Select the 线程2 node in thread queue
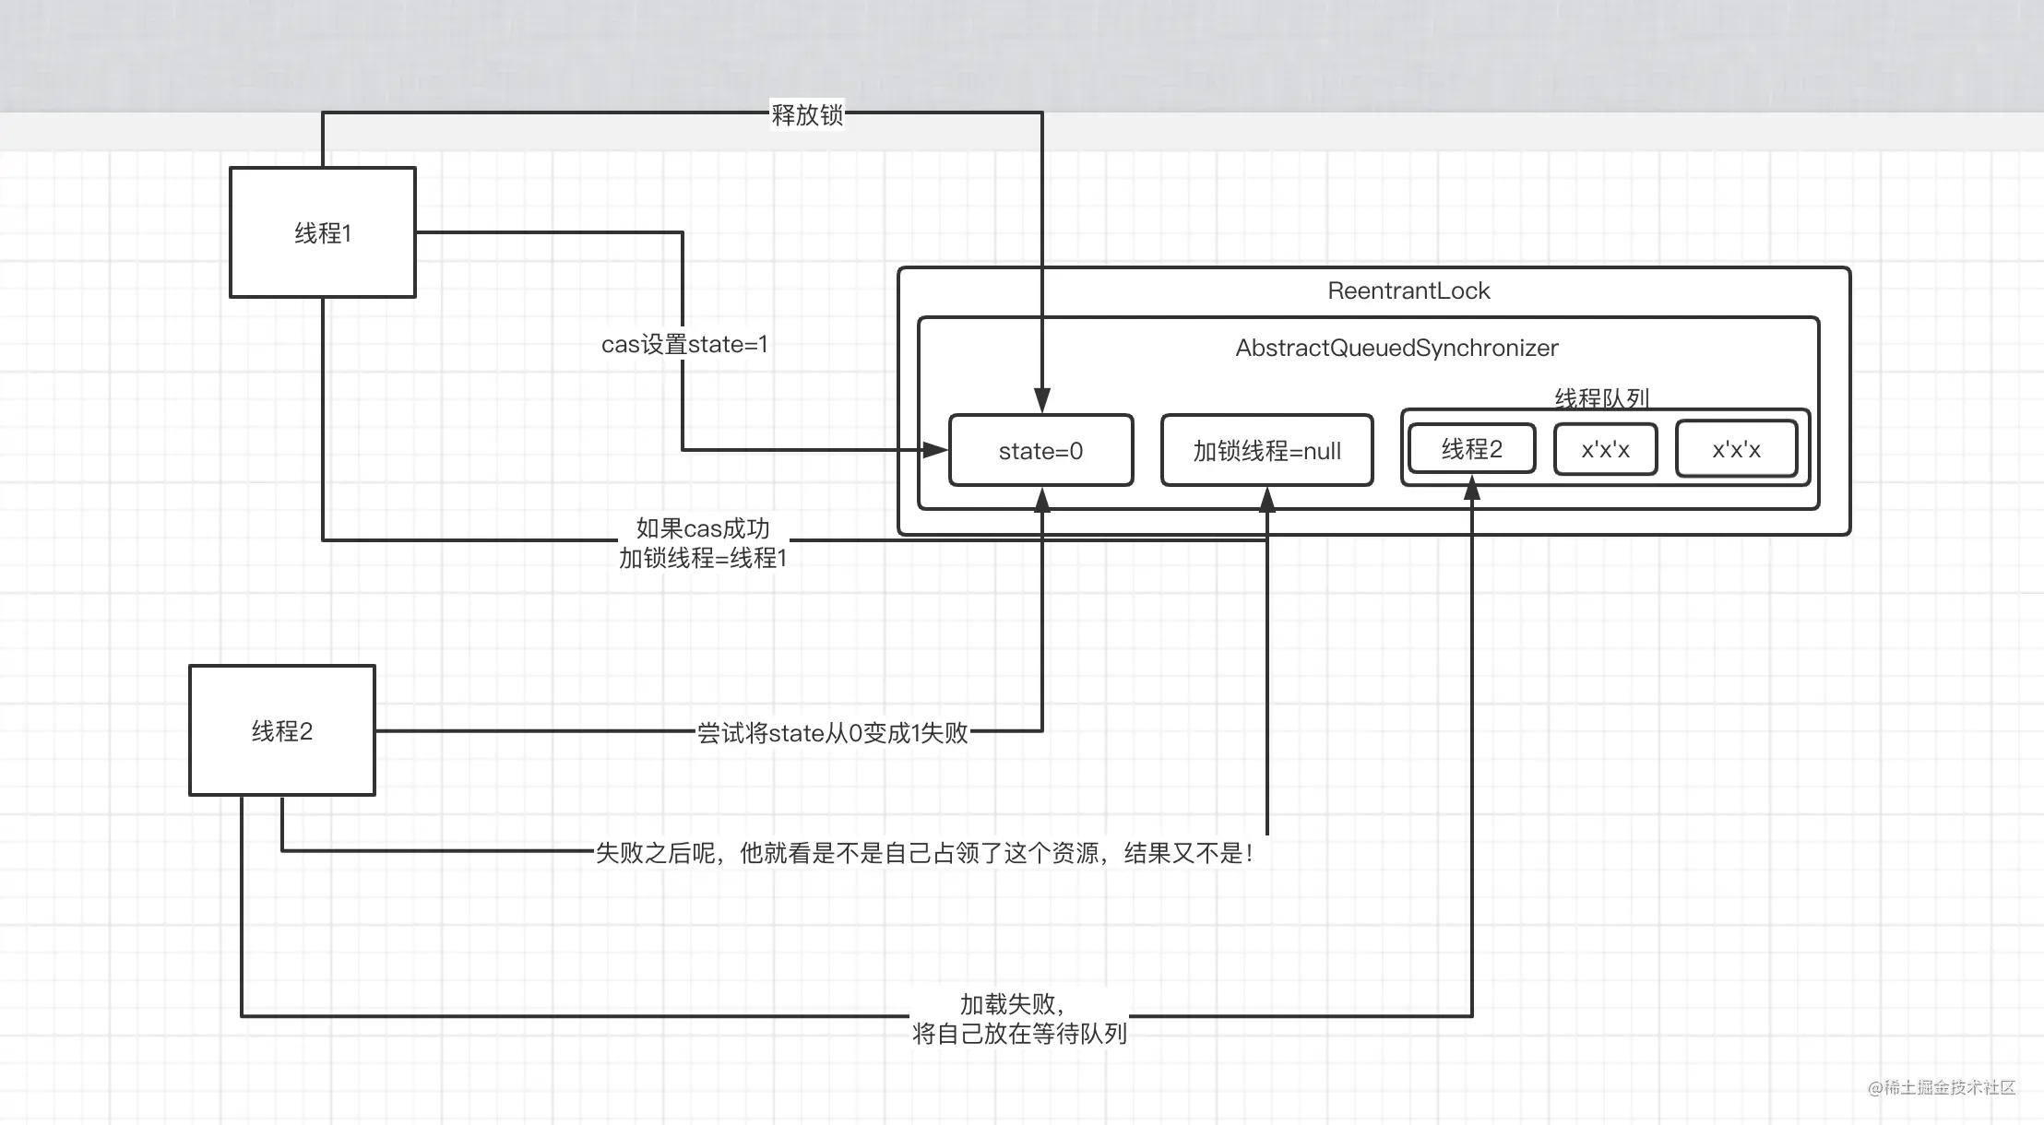This screenshot has width=2044, height=1125. pyautogui.click(x=1472, y=449)
